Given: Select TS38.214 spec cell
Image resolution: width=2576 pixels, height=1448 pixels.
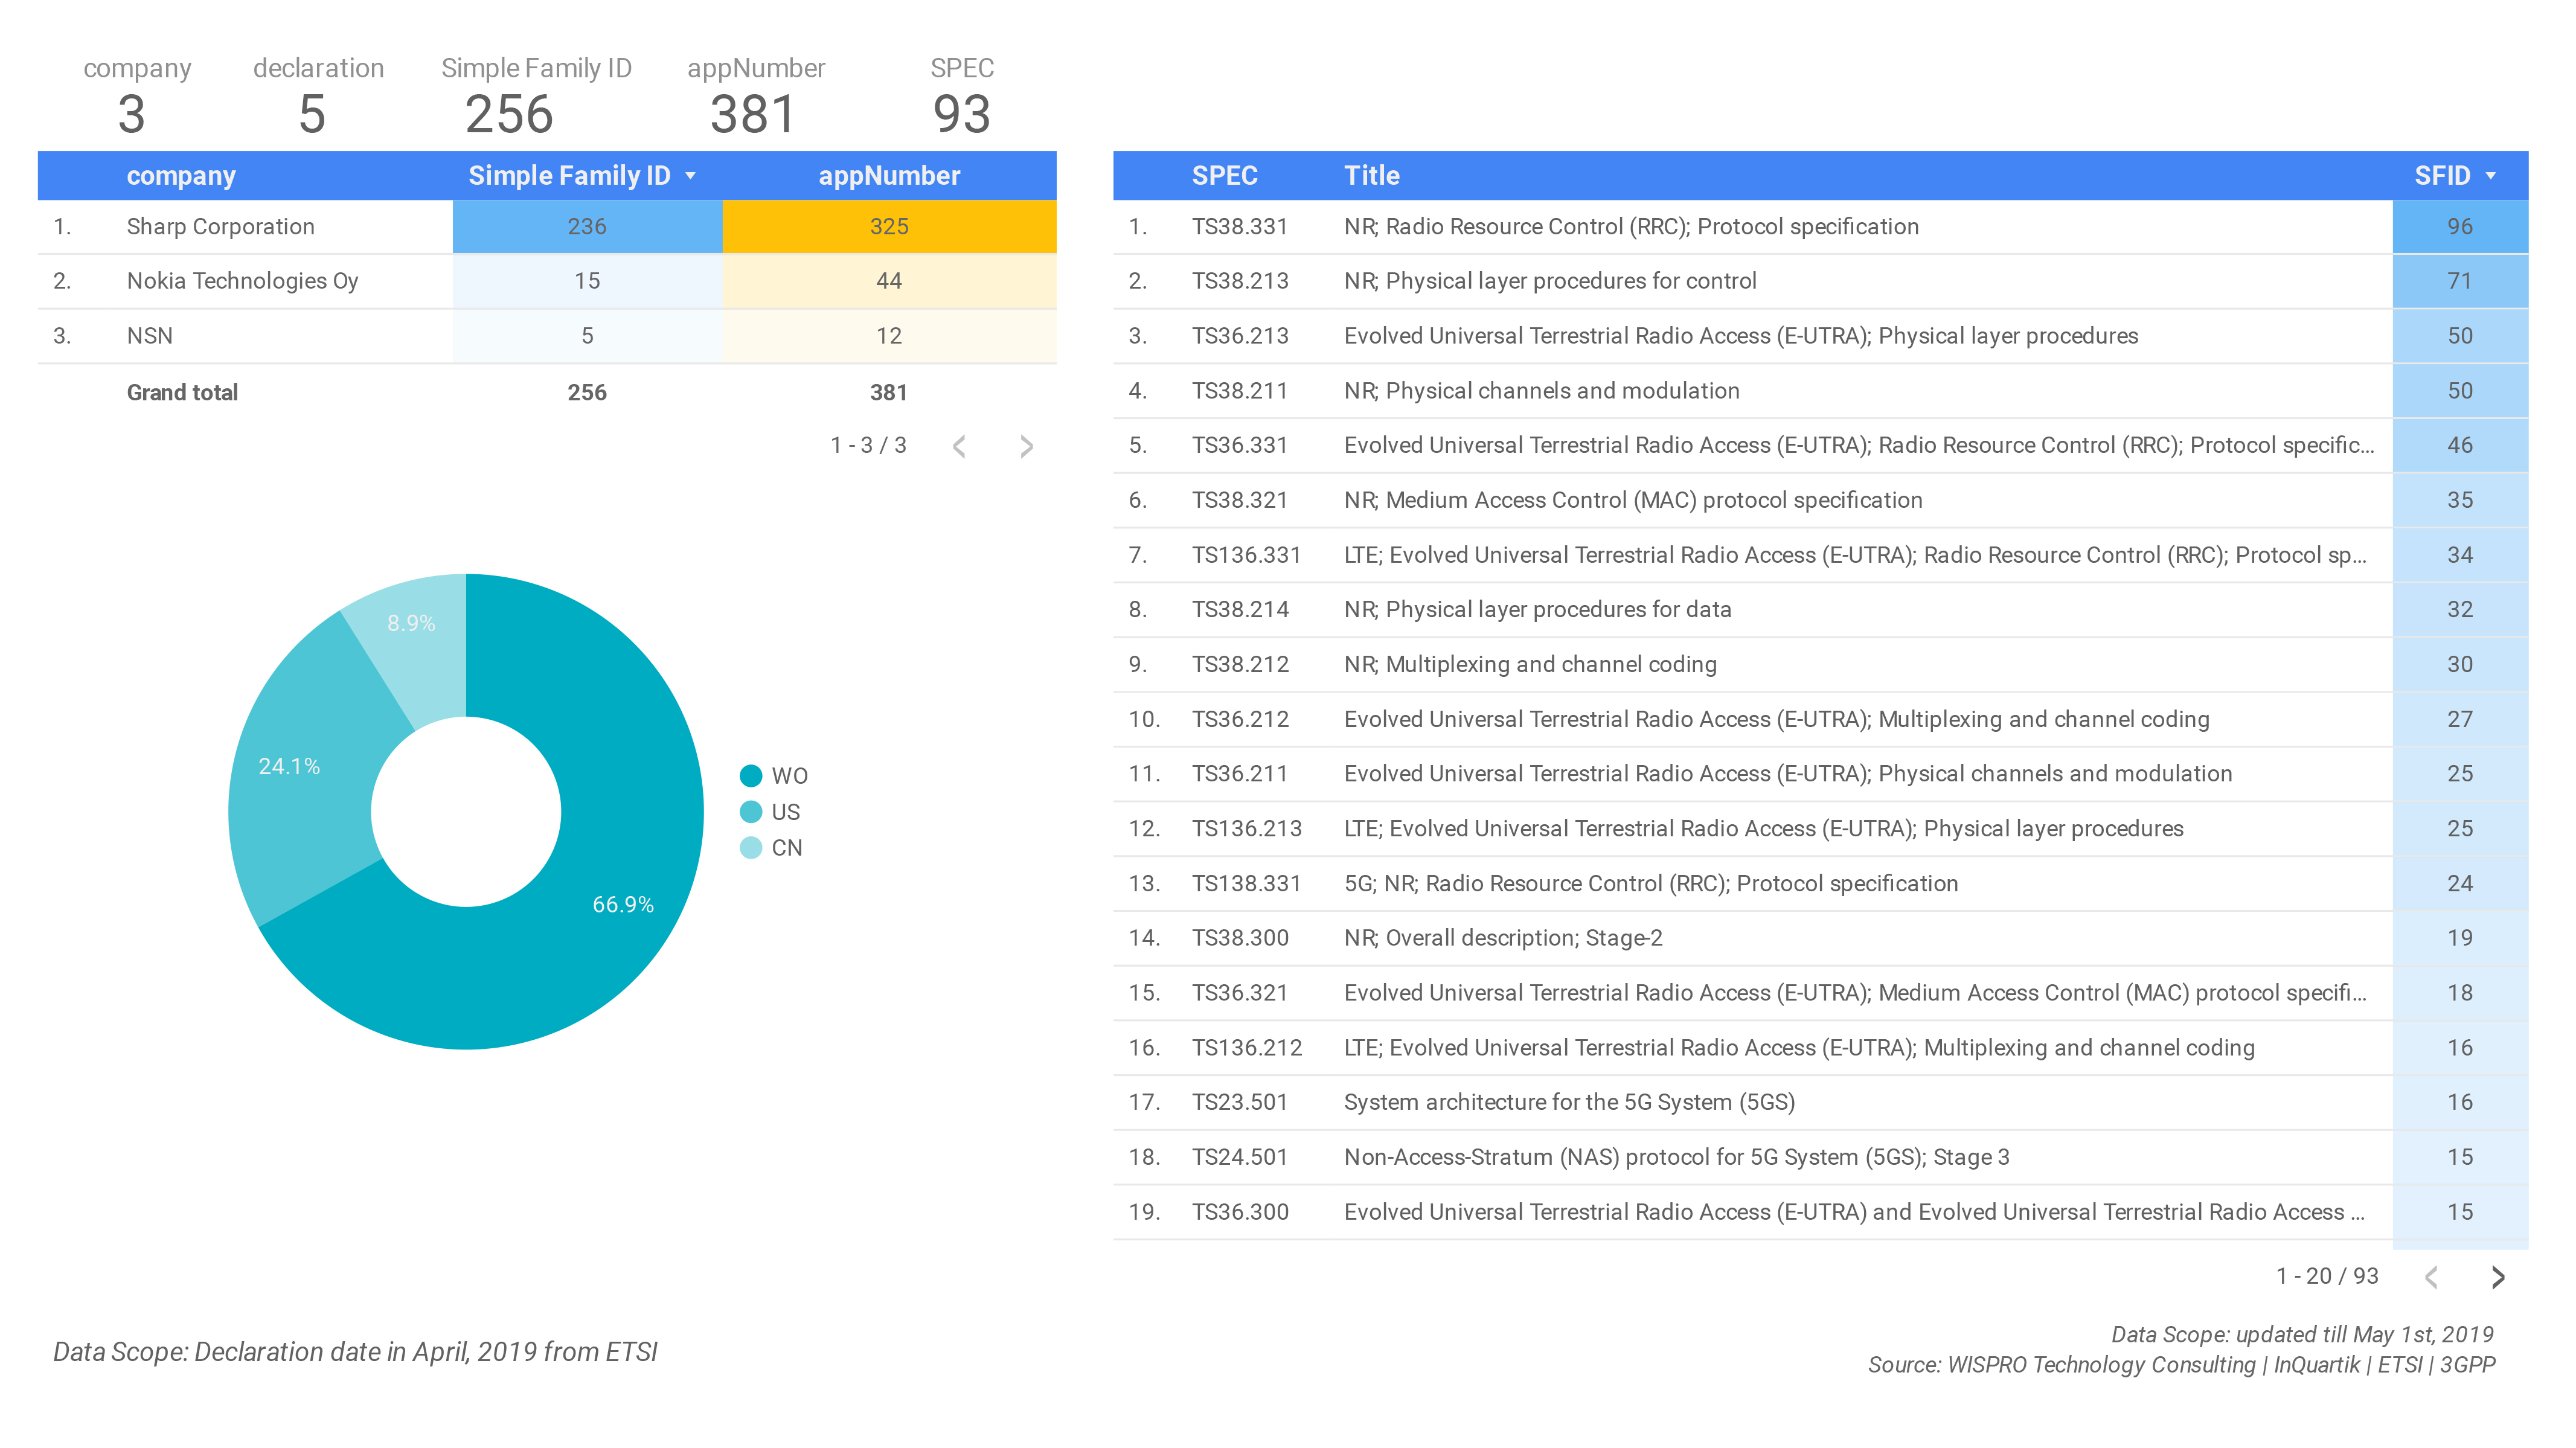Looking at the screenshot, I should pyautogui.click(x=1239, y=610).
